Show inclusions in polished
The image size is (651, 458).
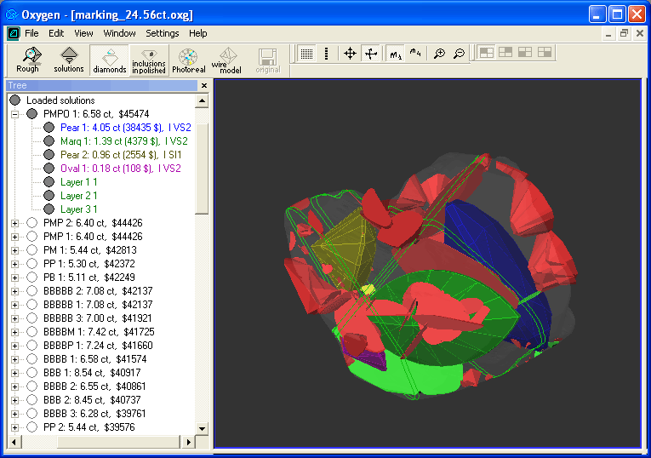pos(149,60)
